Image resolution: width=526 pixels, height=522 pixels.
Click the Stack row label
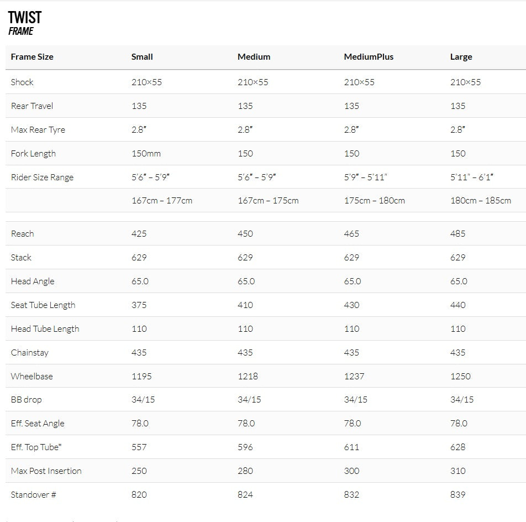21,258
